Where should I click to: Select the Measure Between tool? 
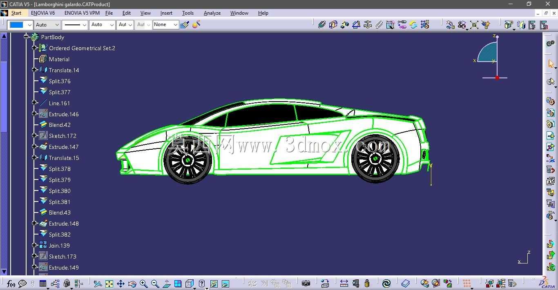tap(344, 283)
